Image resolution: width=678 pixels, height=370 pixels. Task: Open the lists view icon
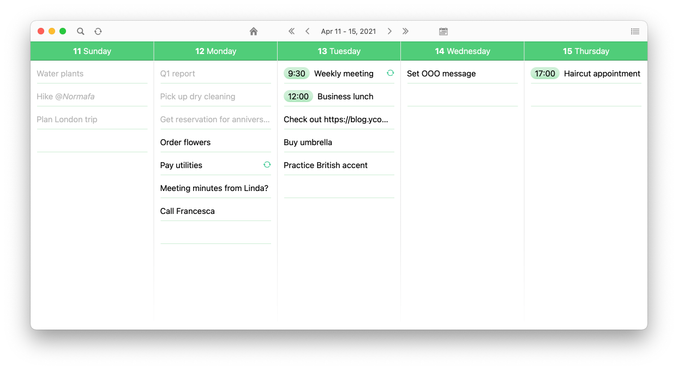pyautogui.click(x=635, y=32)
